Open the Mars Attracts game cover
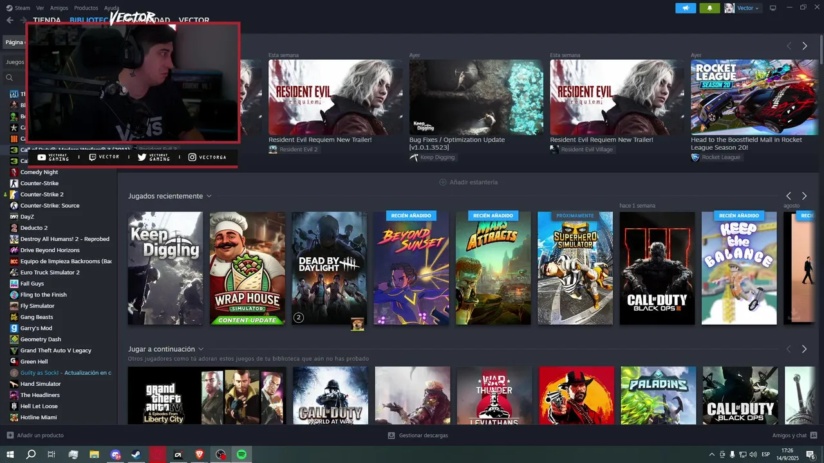 pyautogui.click(x=493, y=268)
